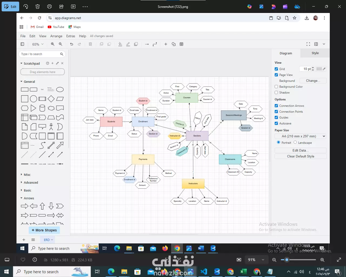Expand the Basic shapes section

point(21,190)
